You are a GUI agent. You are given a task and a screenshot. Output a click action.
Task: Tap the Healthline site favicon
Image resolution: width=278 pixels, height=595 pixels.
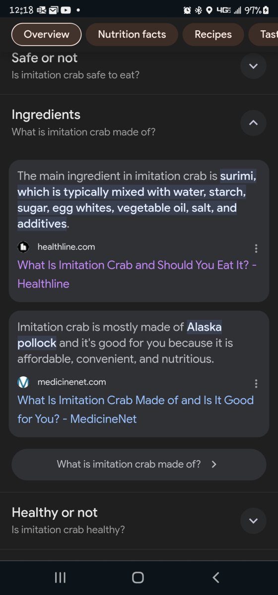23,247
